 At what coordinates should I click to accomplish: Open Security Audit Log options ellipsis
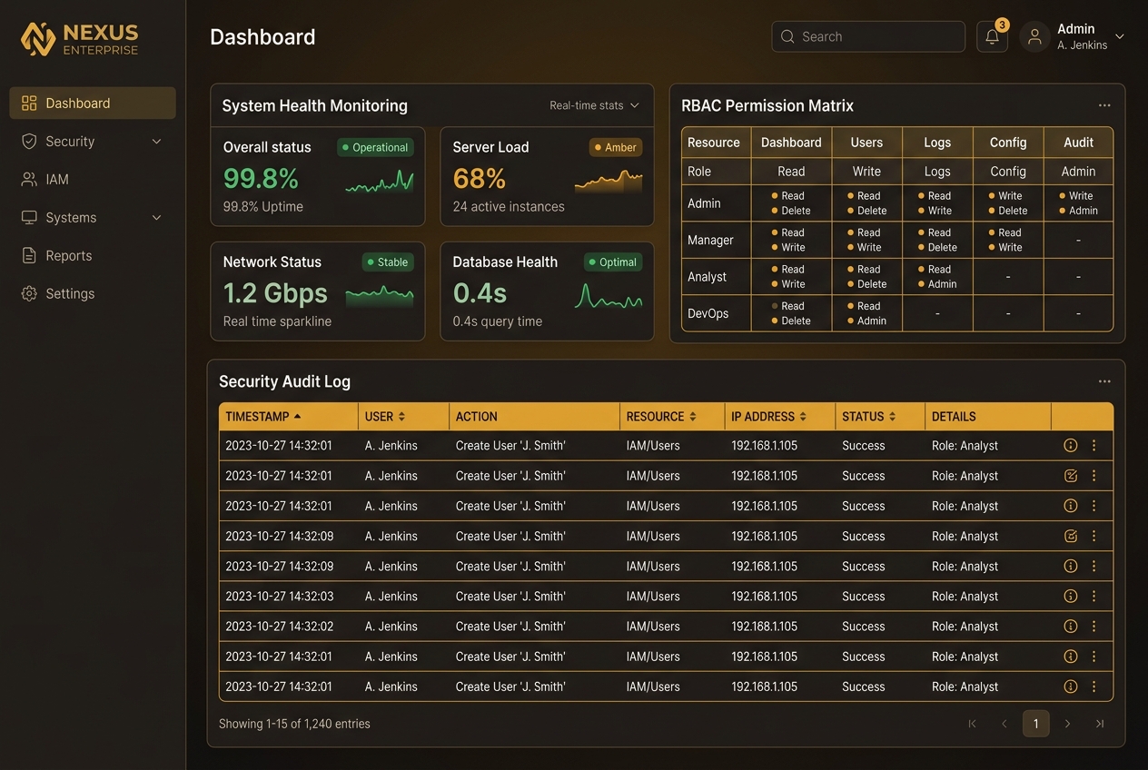click(x=1104, y=381)
